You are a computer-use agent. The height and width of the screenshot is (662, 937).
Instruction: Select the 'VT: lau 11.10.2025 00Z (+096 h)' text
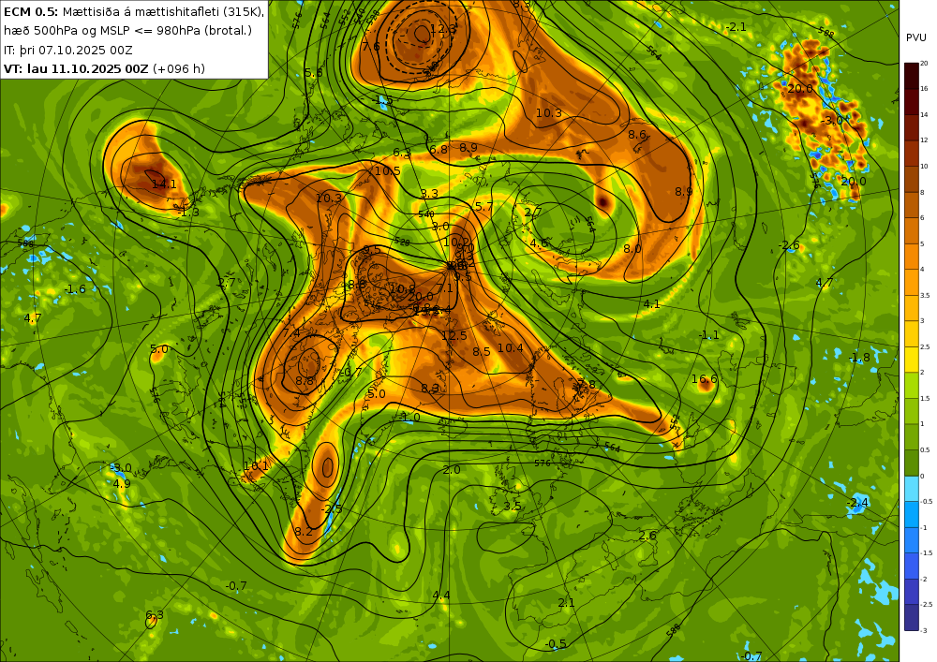[105, 68]
